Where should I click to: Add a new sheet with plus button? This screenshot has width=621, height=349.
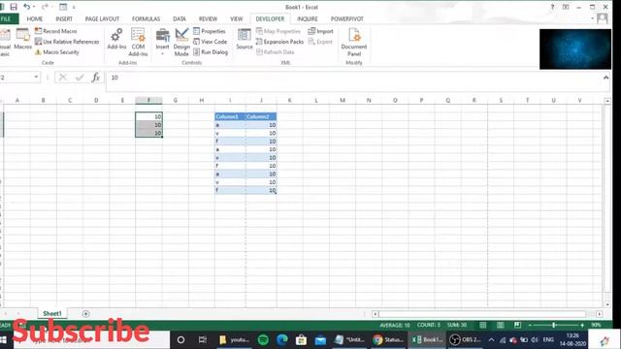pyautogui.click(x=85, y=314)
